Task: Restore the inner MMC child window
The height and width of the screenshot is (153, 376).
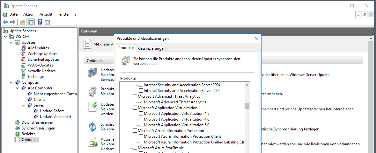Action: point(365,14)
